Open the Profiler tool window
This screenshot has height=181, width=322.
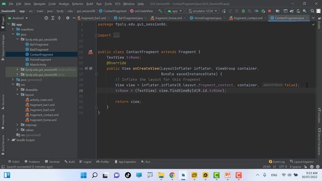pos(103,162)
